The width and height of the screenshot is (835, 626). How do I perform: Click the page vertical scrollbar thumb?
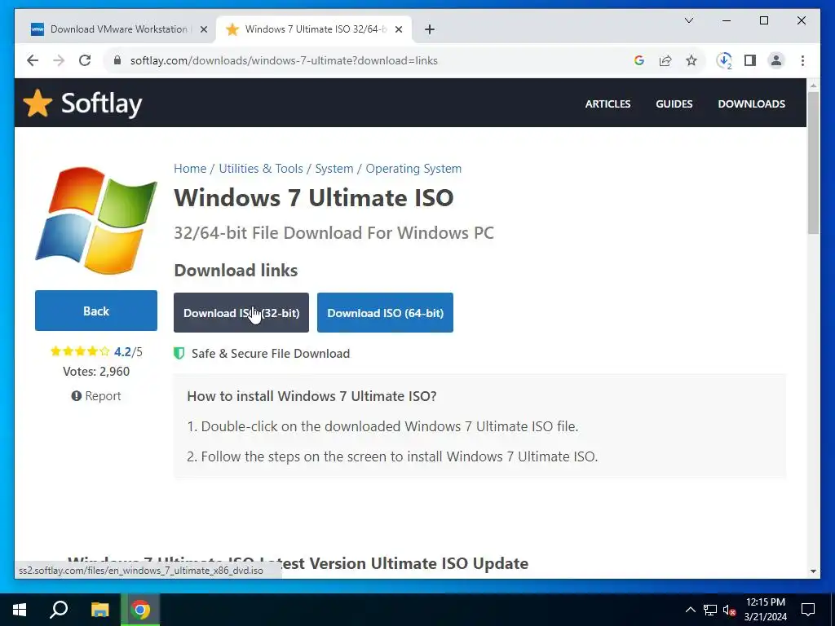tap(813, 163)
